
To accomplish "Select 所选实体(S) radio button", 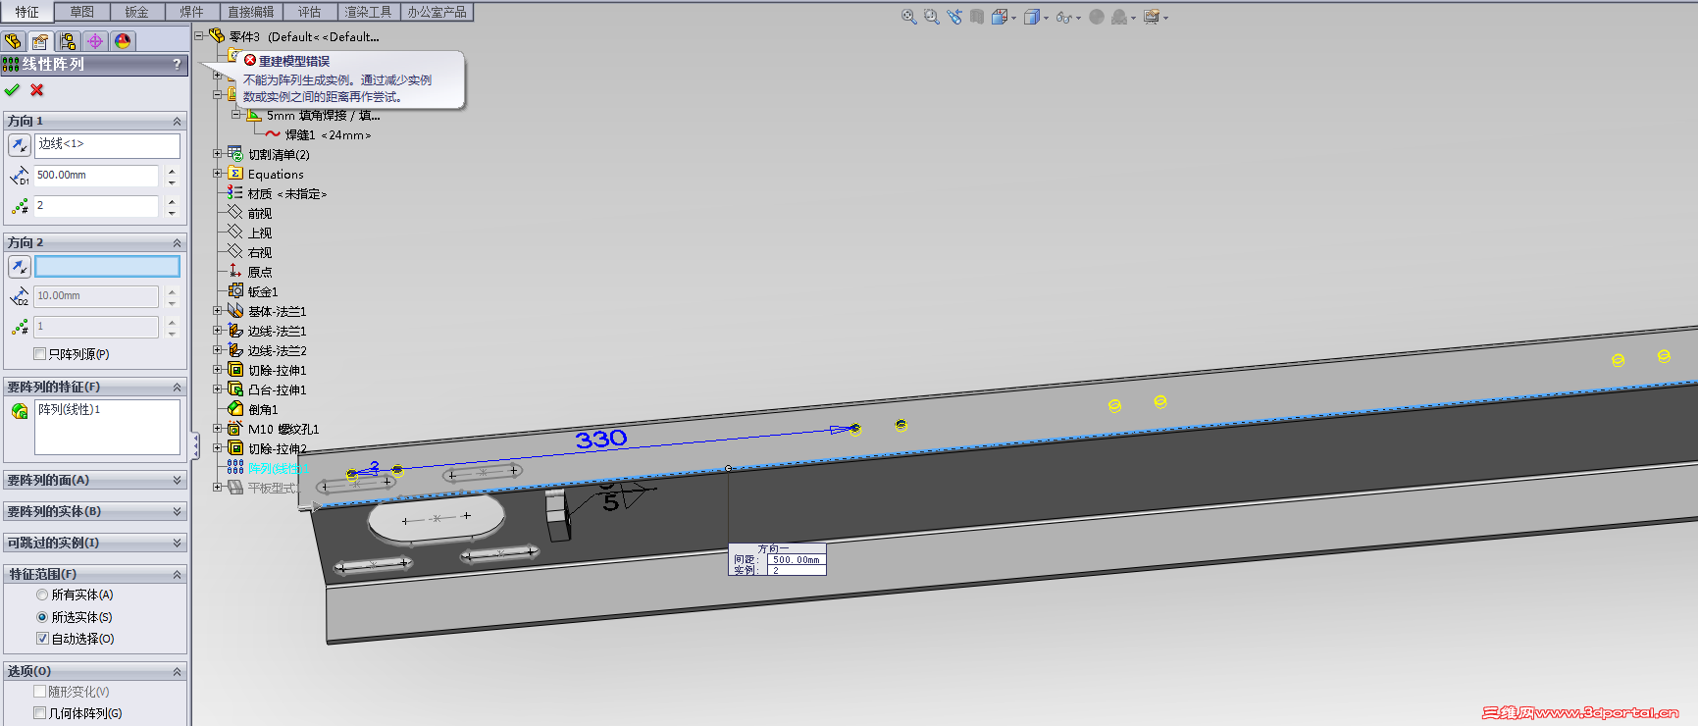I will [42, 617].
